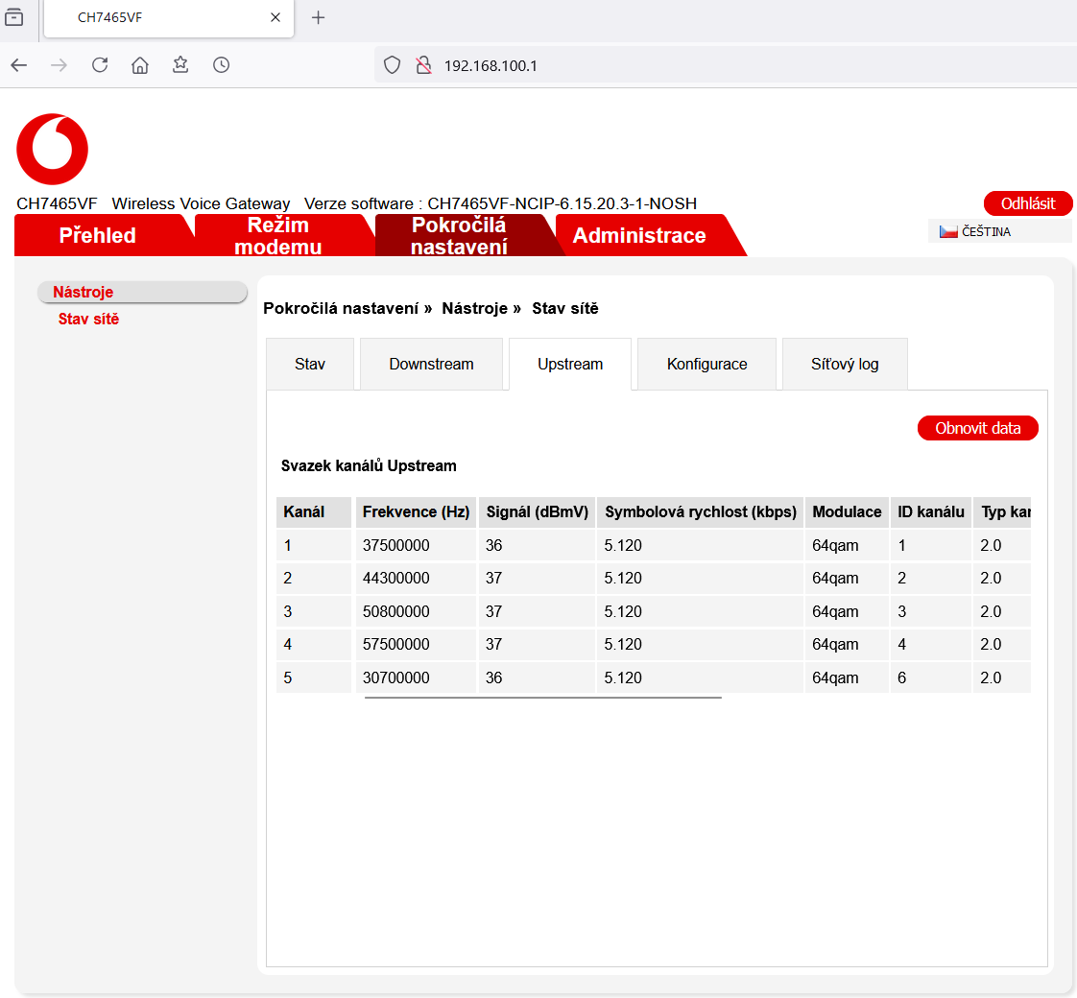The width and height of the screenshot is (1077, 998).
Task: Open browser history clock icon
Action: (222, 65)
